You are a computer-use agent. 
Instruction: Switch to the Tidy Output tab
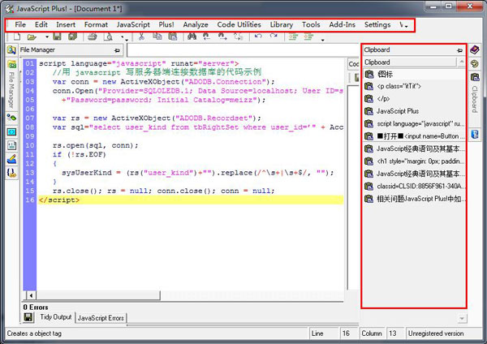pyautogui.click(x=55, y=317)
